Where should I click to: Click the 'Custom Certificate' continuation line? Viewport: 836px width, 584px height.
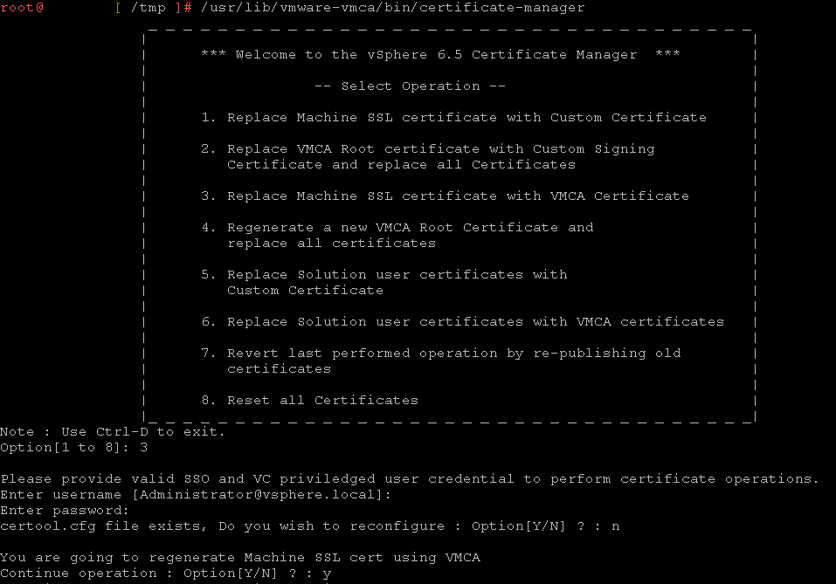306,291
